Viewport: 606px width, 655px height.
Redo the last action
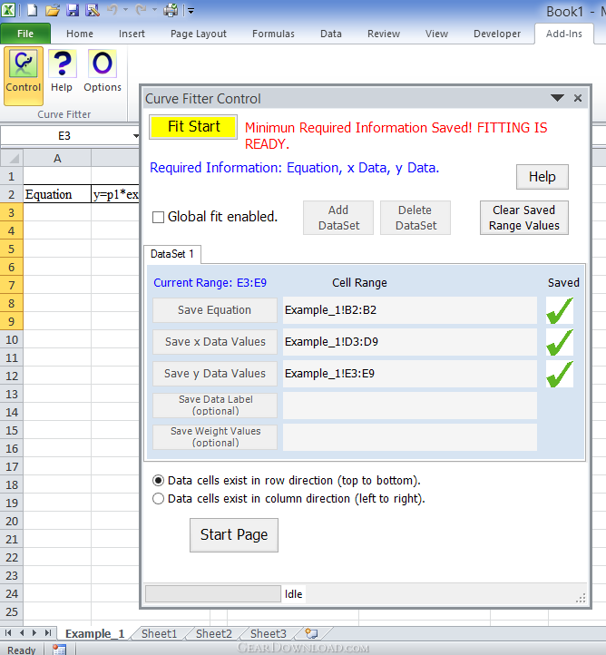(142, 10)
